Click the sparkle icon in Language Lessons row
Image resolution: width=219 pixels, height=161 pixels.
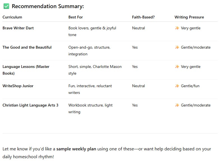177,67
